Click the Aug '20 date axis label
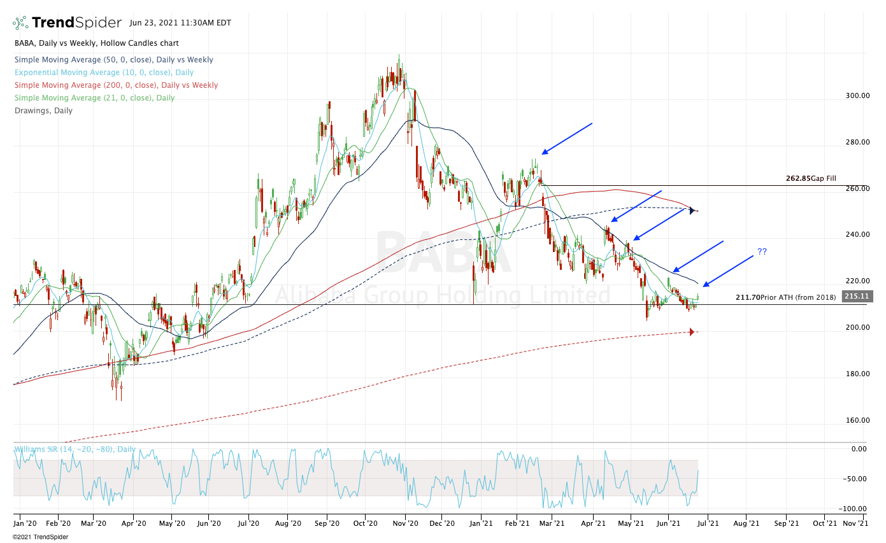This screenshot has width=886, height=543. pos(288,524)
